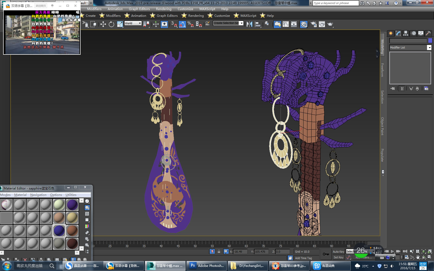Open Navigation menu in Material Editor
This screenshot has height=271, width=434.
click(38, 195)
